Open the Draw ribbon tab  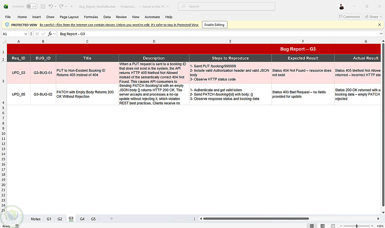pyautogui.click(x=50, y=17)
